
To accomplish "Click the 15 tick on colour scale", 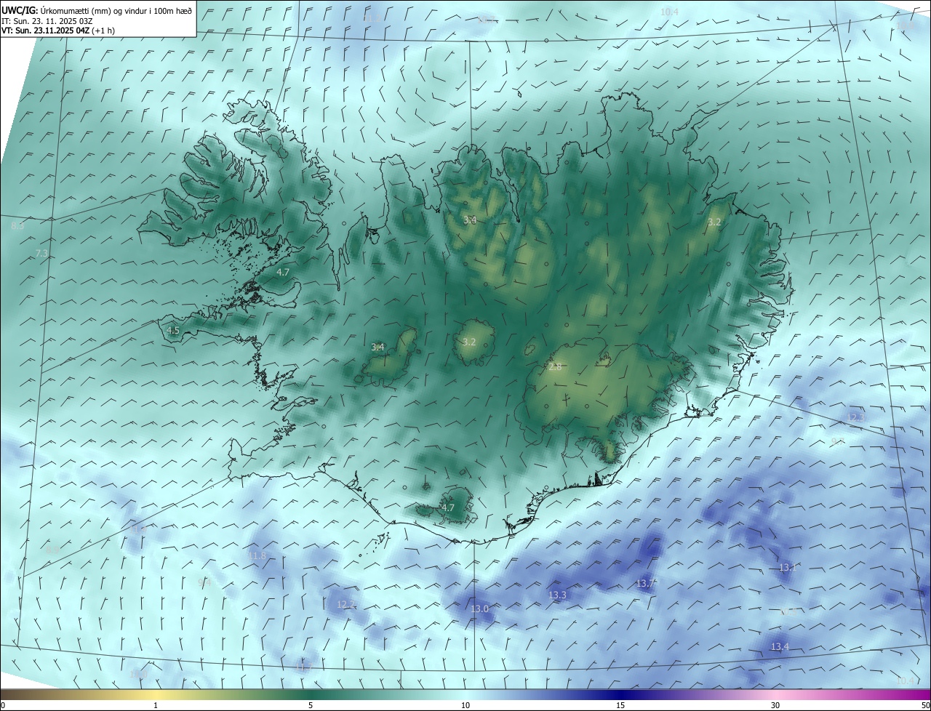I will [x=620, y=705].
